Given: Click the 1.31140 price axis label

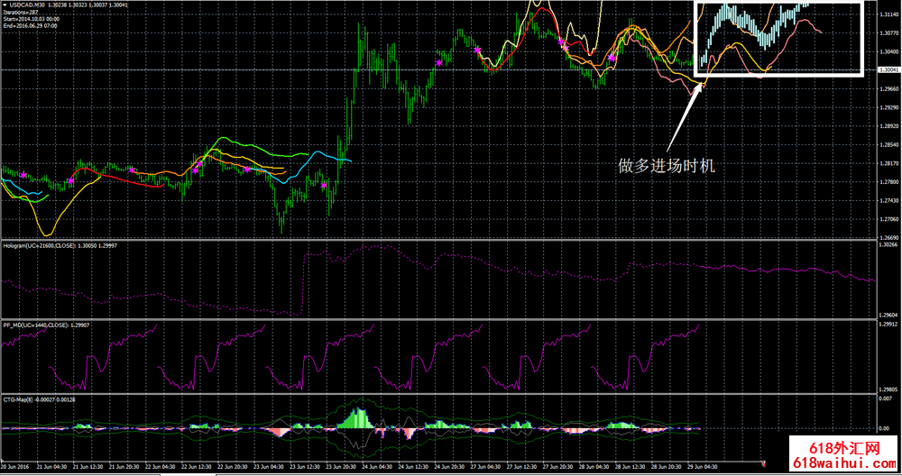Looking at the screenshot, I should (x=888, y=14).
